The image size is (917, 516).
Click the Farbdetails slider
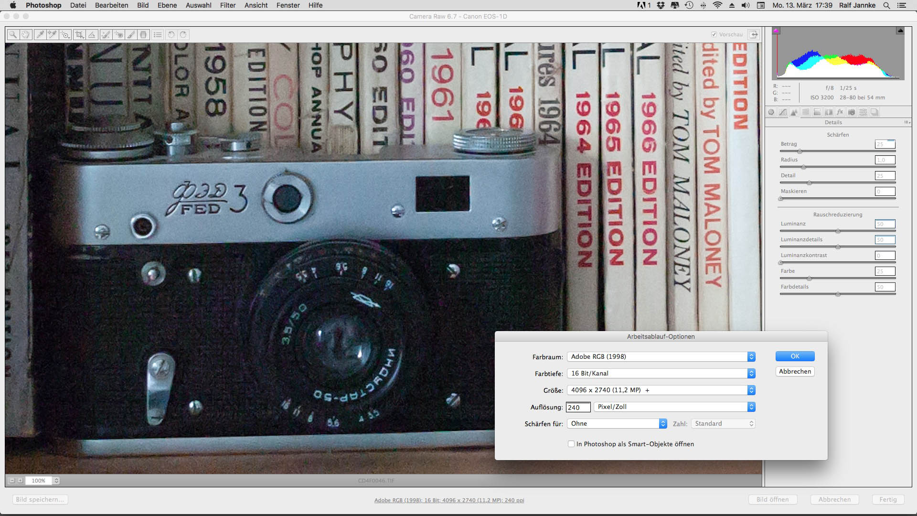point(838,294)
